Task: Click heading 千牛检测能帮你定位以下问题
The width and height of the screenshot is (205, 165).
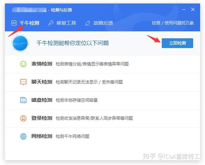Action: pos(73,43)
